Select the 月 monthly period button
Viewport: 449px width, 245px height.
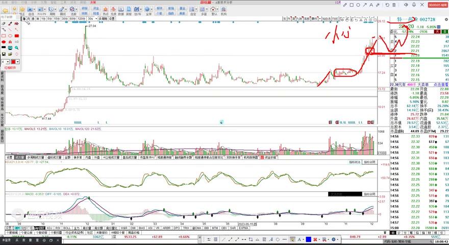point(29,18)
